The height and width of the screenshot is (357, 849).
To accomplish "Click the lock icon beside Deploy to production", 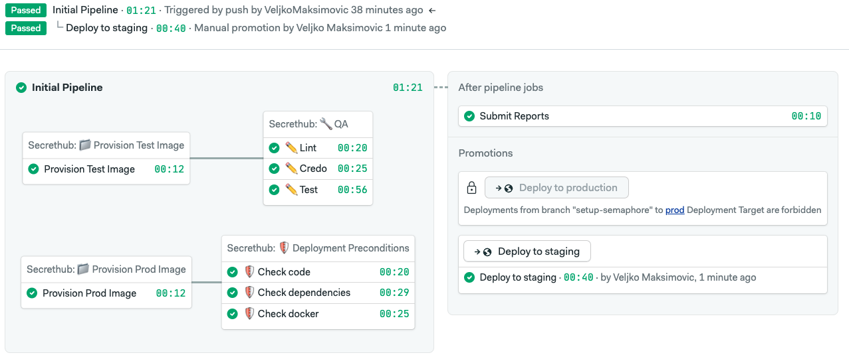I will pos(471,188).
